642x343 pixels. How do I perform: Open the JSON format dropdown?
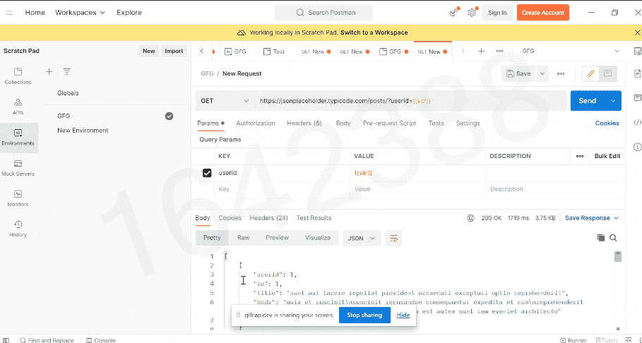(362, 239)
